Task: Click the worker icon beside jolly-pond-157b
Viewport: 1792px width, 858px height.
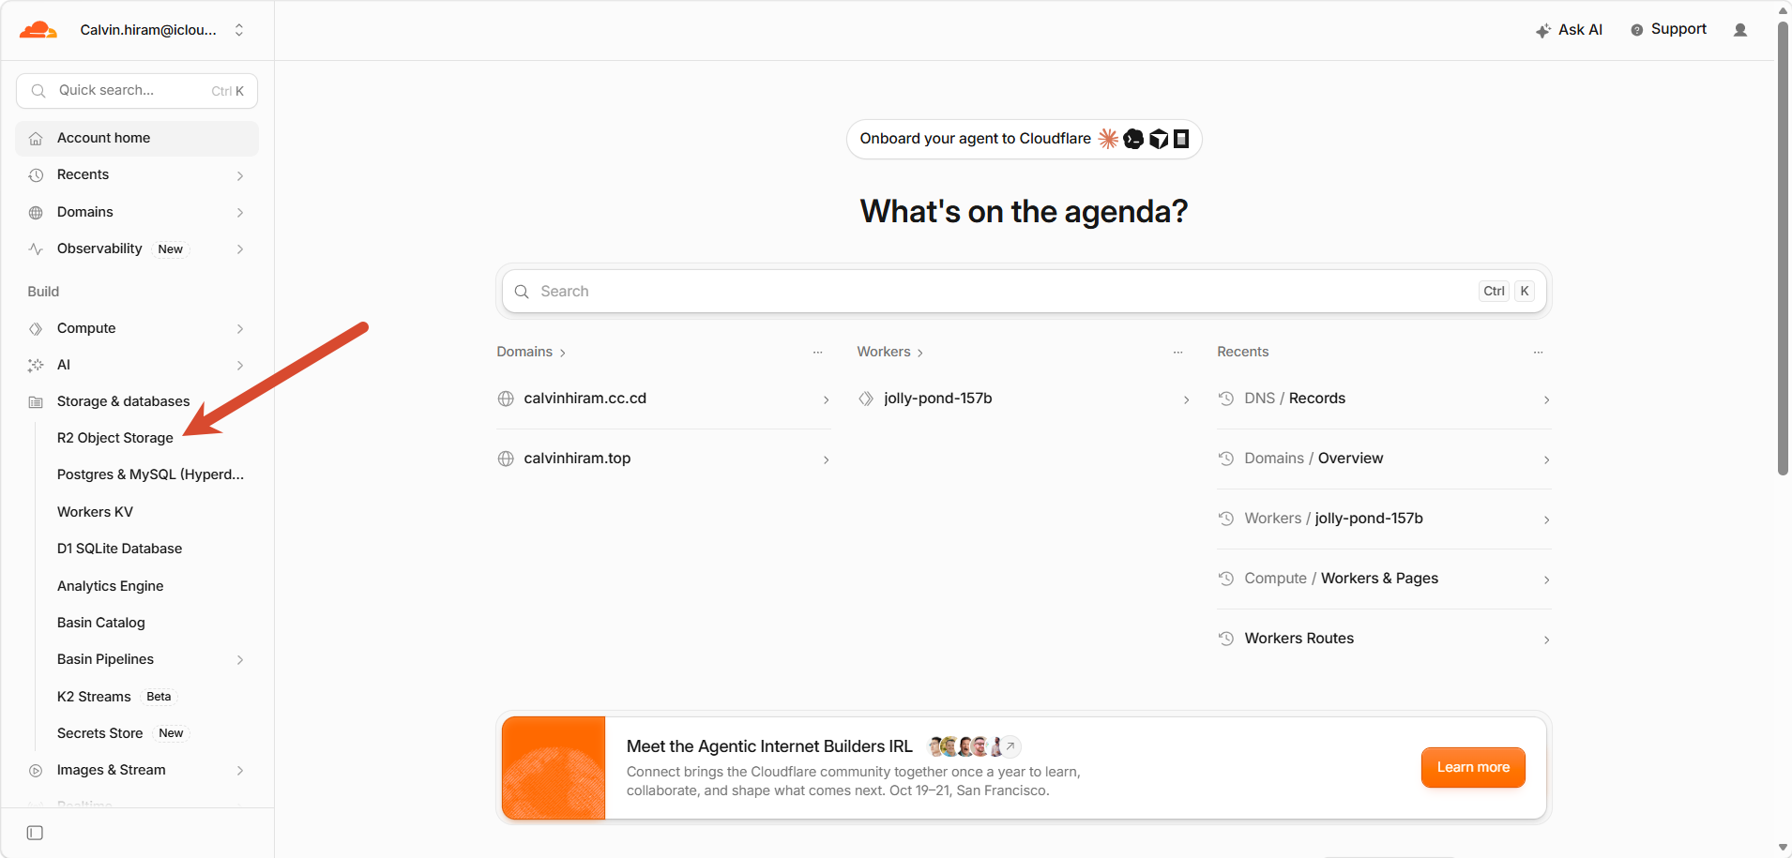Action: click(x=866, y=399)
